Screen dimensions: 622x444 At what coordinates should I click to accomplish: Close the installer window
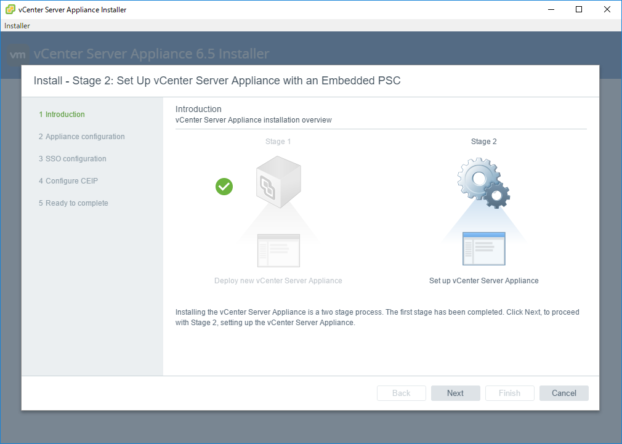607,9
